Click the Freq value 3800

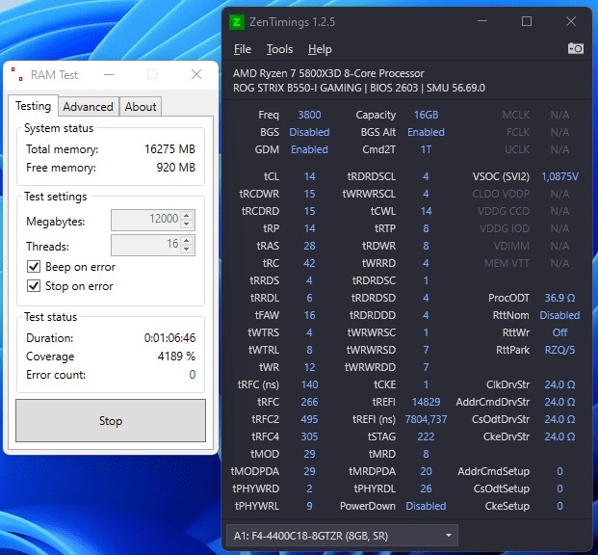click(x=309, y=115)
